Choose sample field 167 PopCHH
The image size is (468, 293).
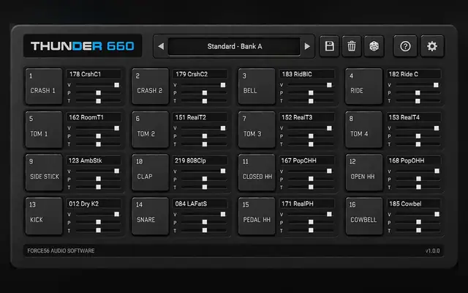306,160
